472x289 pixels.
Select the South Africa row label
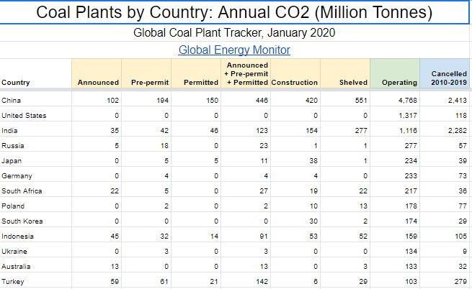pos(22,191)
